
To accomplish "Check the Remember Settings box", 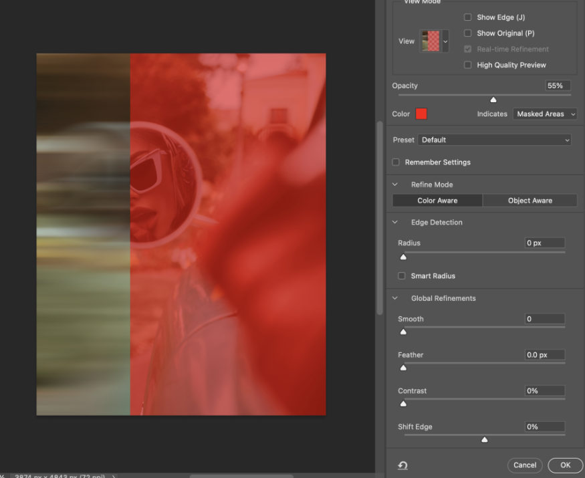I will pos(396,162).
